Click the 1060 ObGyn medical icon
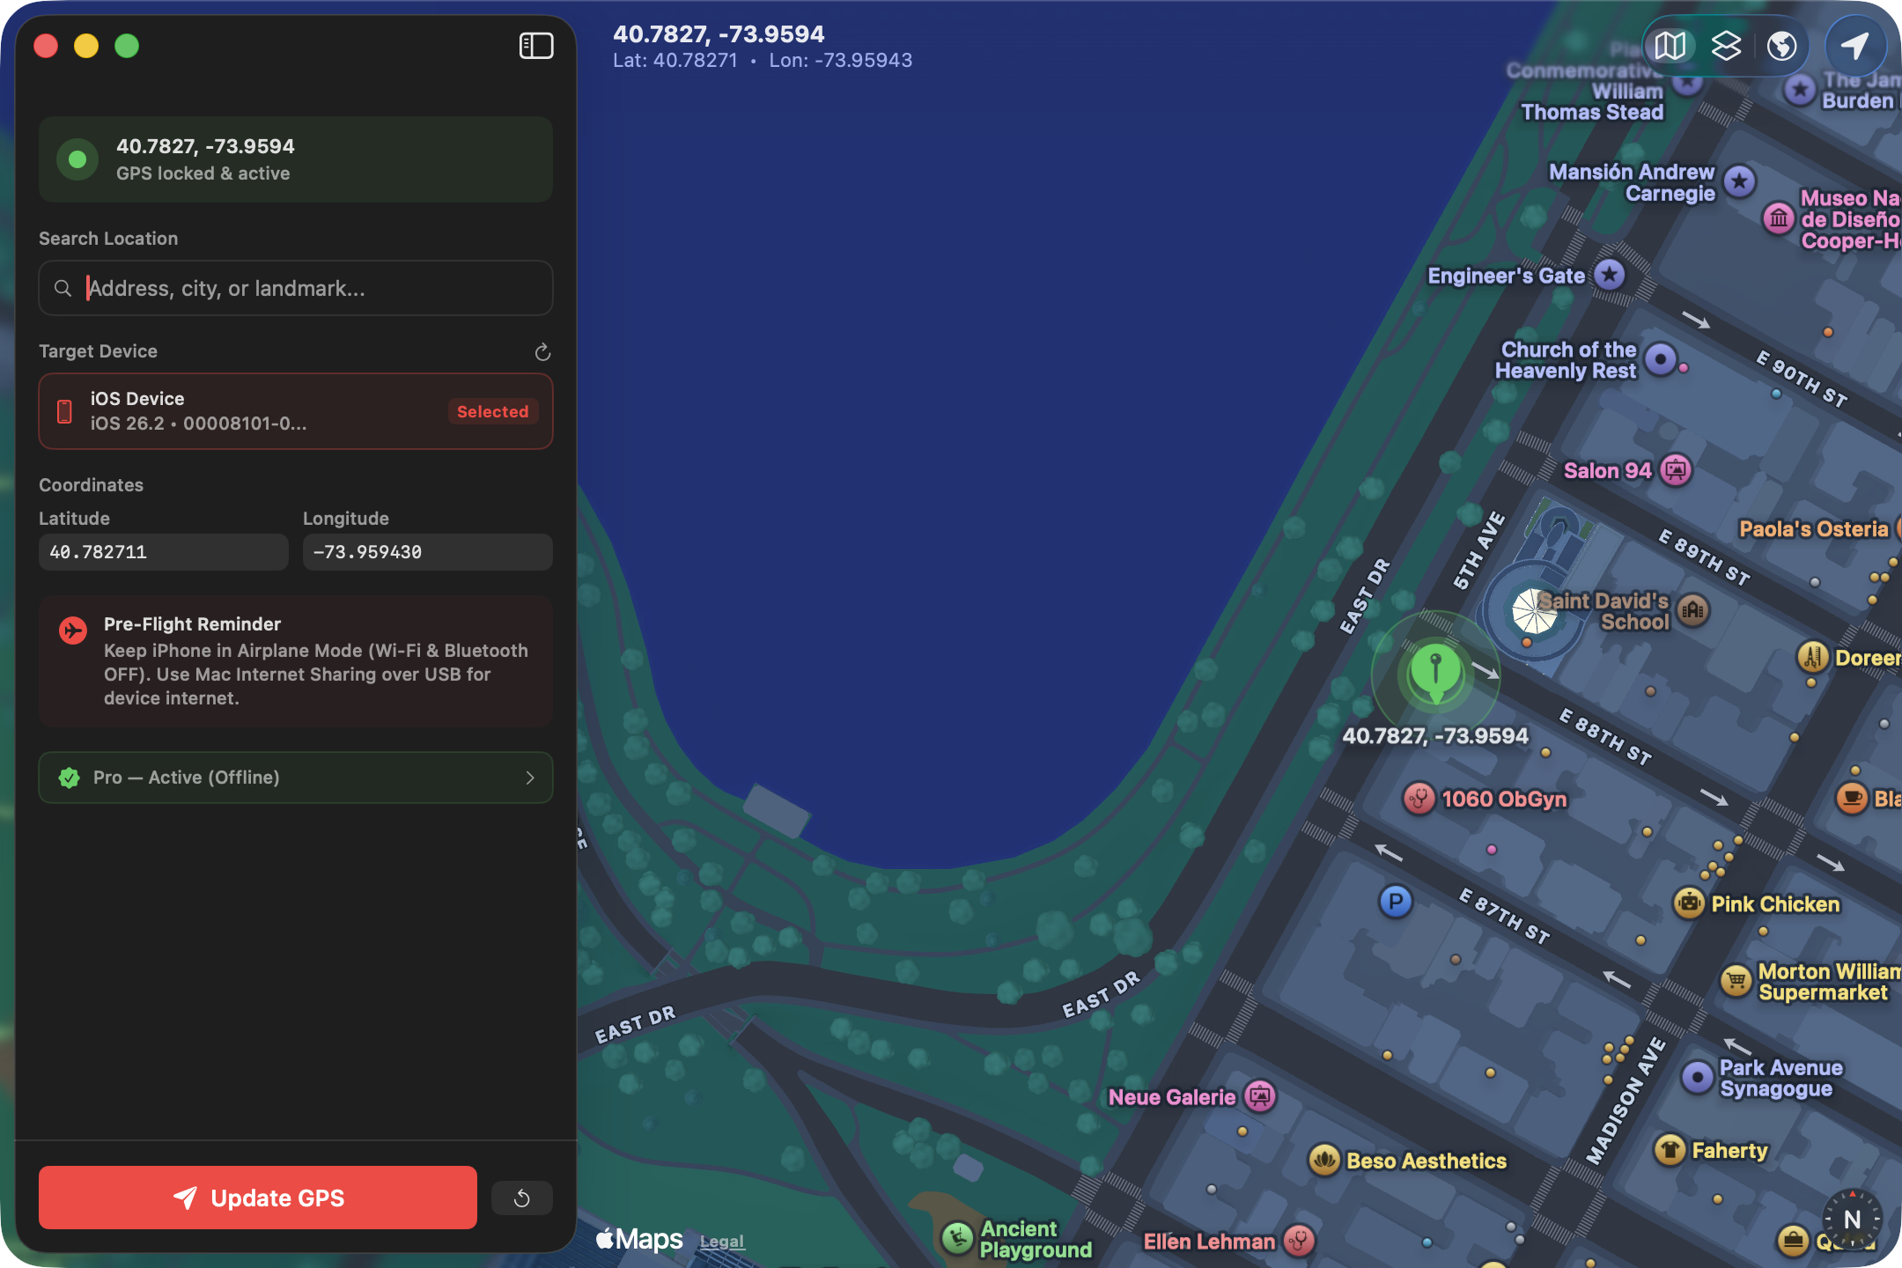This screenshot has width=1902, height=1268. tap(1419, 799)
